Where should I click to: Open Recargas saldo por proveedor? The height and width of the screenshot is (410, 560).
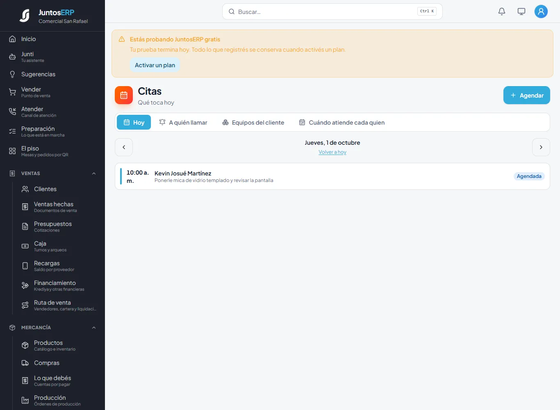click(x=59, y=266)
